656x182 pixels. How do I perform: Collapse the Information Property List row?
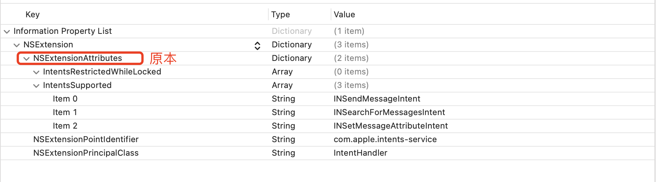click(7, 32)
